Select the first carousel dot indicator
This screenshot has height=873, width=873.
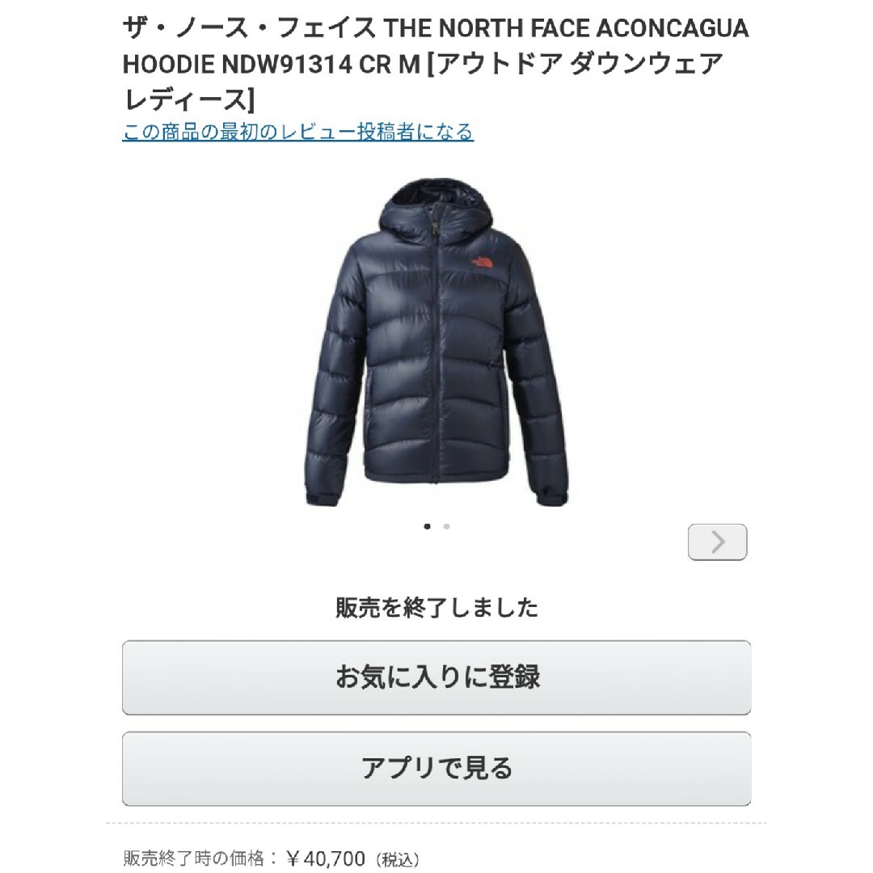(427, 526)
